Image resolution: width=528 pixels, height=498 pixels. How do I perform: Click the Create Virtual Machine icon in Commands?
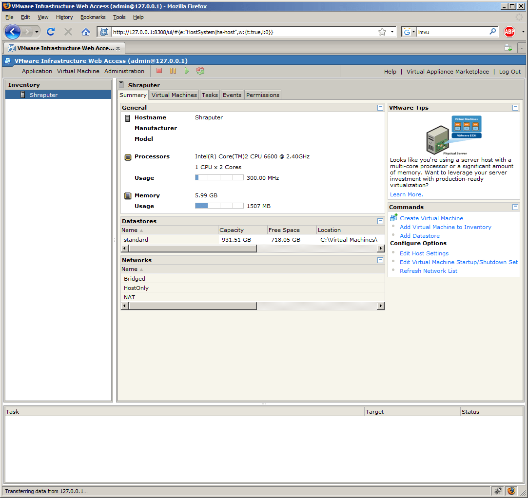point(393,218)
